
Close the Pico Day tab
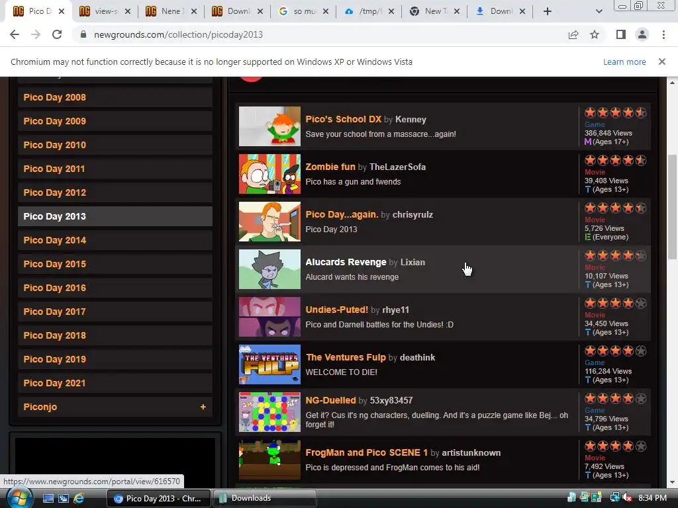62,11
